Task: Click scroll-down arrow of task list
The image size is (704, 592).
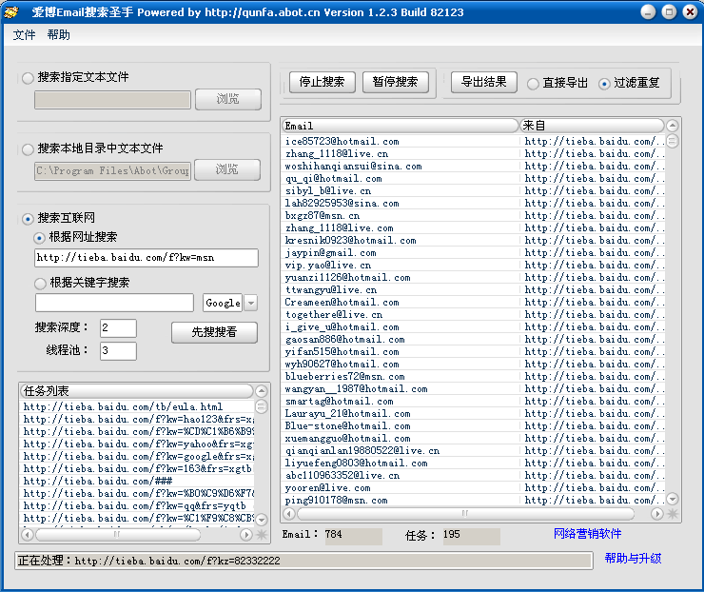Action: point(262,520)
